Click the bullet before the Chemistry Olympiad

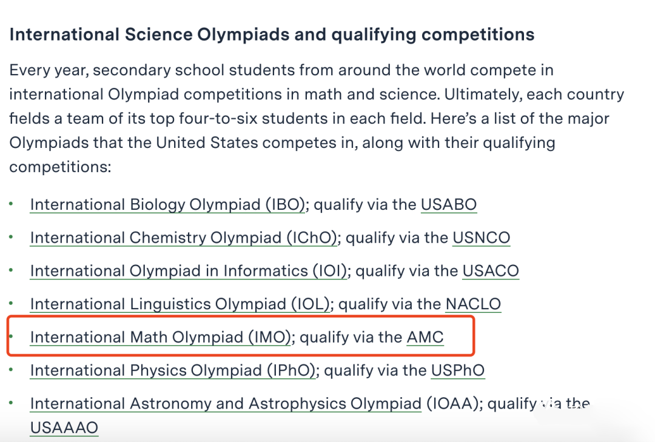click(12, 237)
